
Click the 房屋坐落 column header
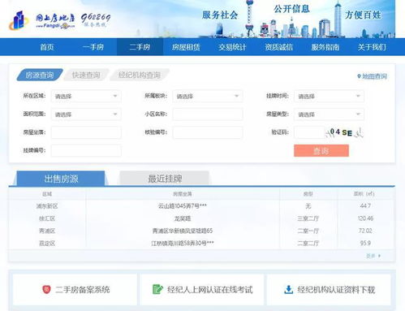coord(183,194)
